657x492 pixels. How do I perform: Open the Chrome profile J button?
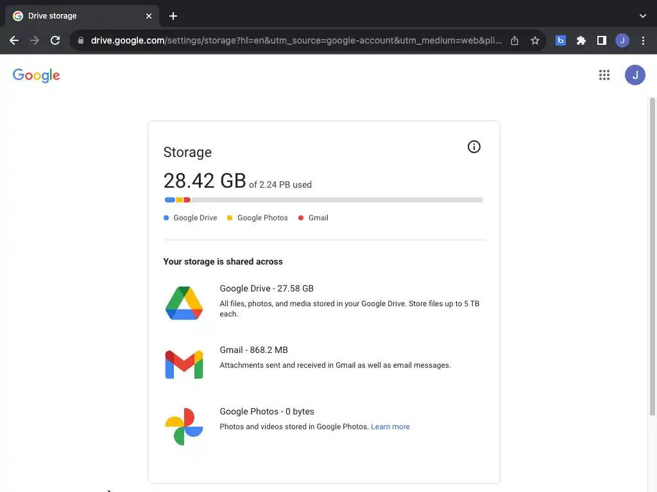(x=622, y=40)
